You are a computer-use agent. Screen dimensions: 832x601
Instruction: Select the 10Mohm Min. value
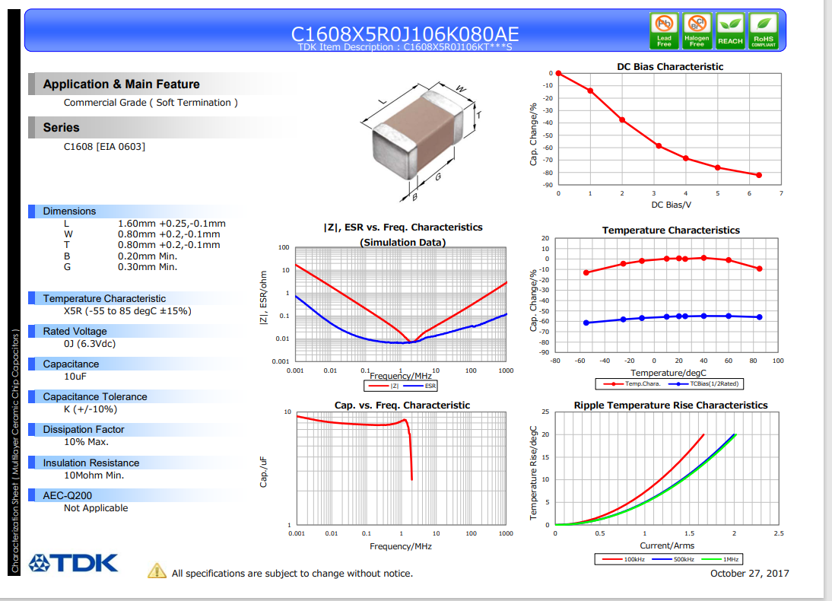click(x=94, y=475)
